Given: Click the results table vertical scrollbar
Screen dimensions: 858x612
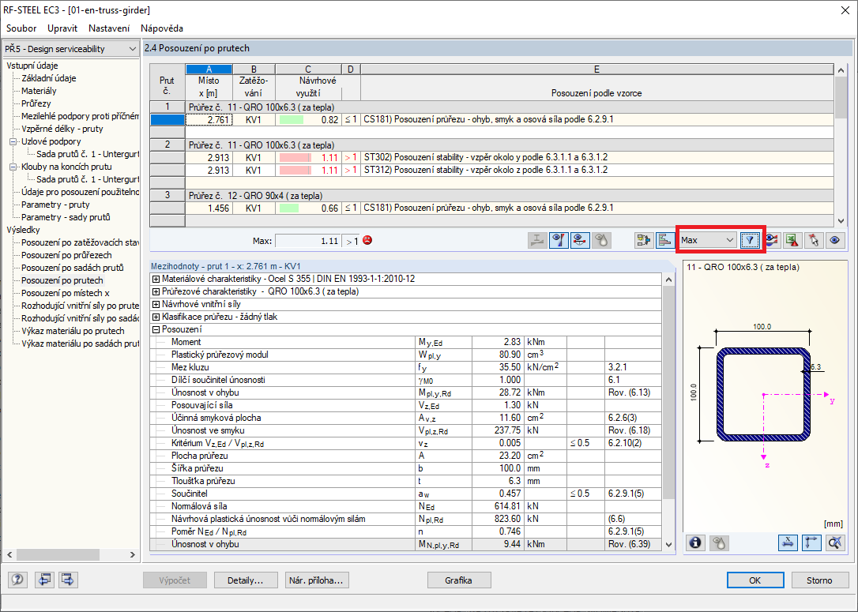Looking at the screenshot, I should tap(841, 145).
